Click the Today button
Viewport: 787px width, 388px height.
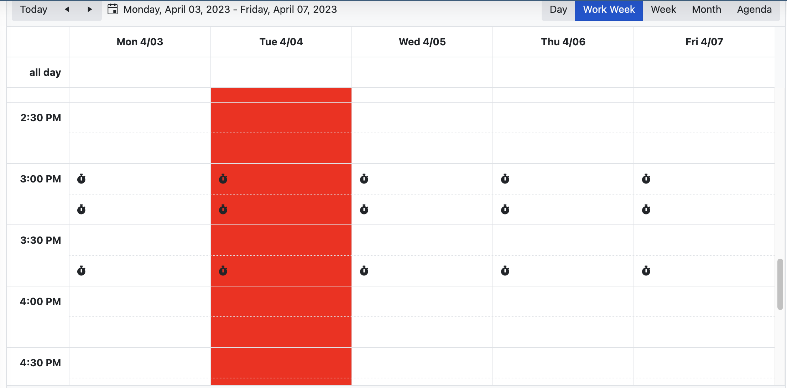pos(34,10)
